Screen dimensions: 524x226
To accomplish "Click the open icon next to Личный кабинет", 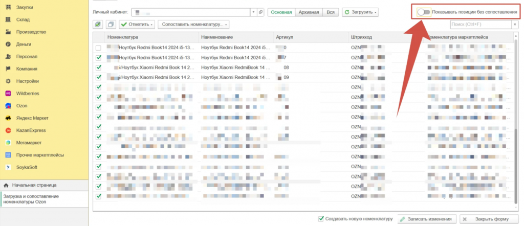I will pos(260,12).
